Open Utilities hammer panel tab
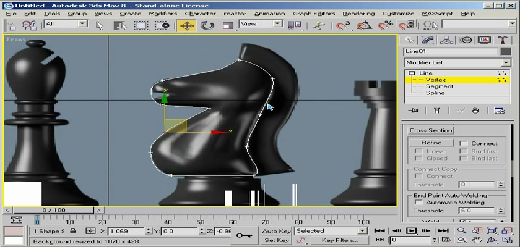This screenshot has height=247, width=520. (503, 40)
